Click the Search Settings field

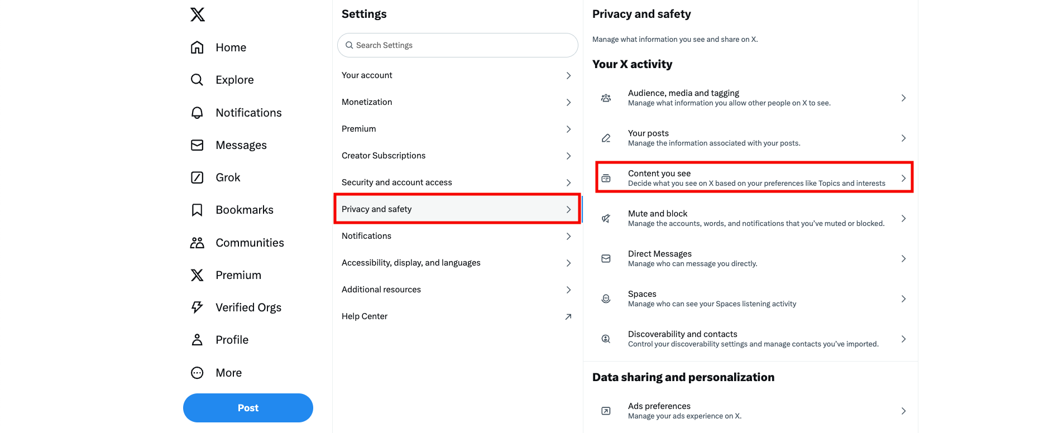(458, 45)
